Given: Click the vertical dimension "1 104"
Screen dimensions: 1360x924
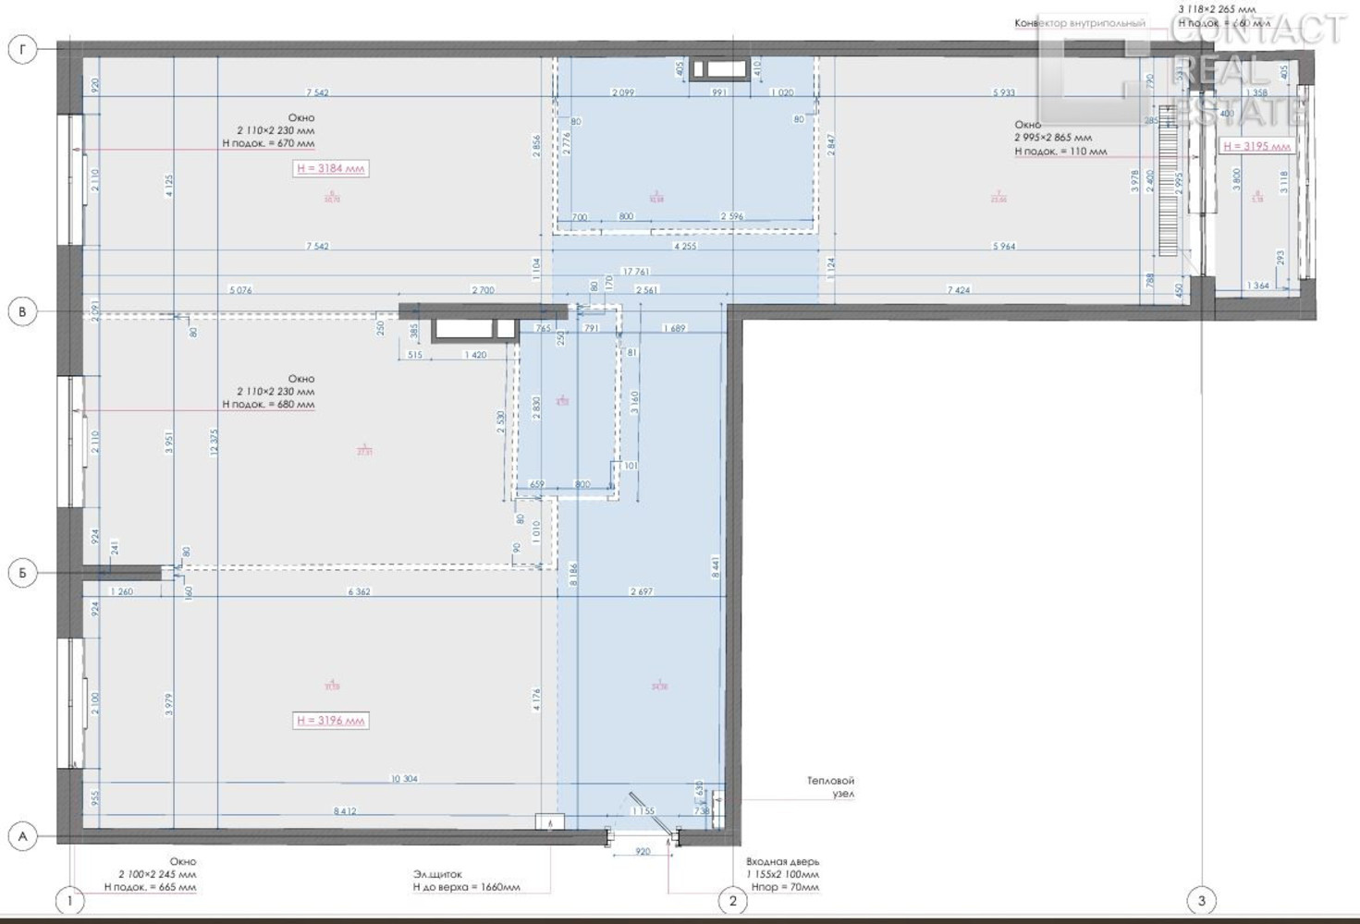Looking at the screenshot, I should tap(536, 268).
